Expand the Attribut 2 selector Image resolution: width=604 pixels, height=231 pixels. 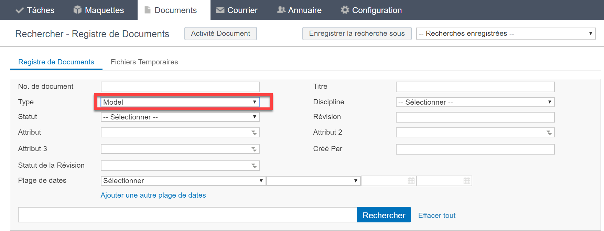point(549,133)
